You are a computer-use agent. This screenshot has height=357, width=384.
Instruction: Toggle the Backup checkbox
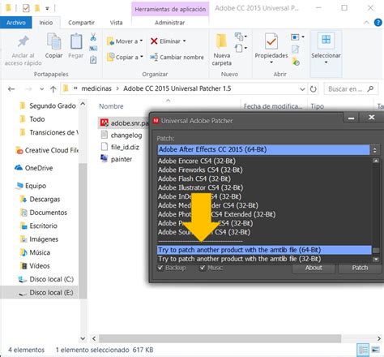coord(160,268)
